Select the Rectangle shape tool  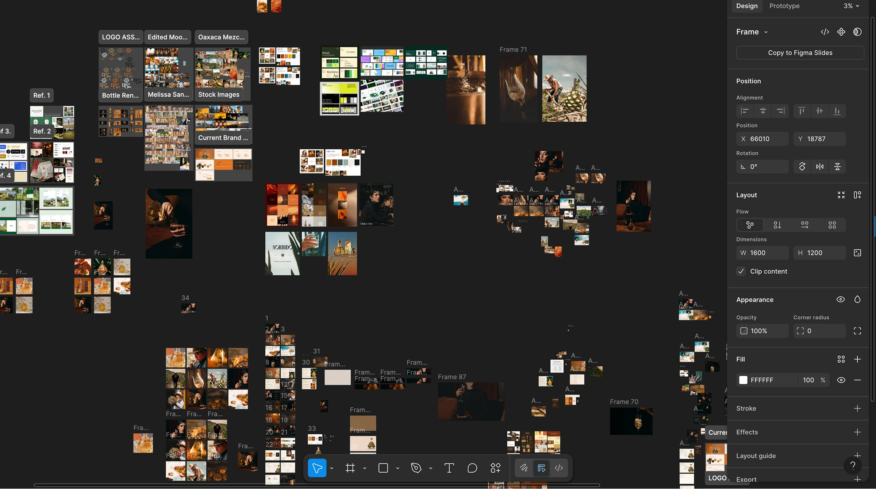click(x=383, y=468)
